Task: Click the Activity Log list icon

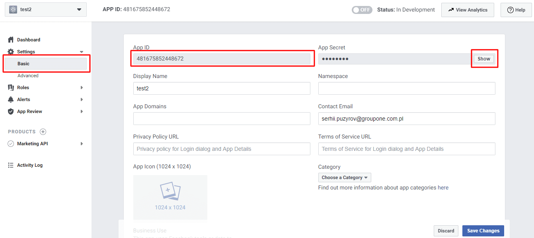Action: click(11, 165)
